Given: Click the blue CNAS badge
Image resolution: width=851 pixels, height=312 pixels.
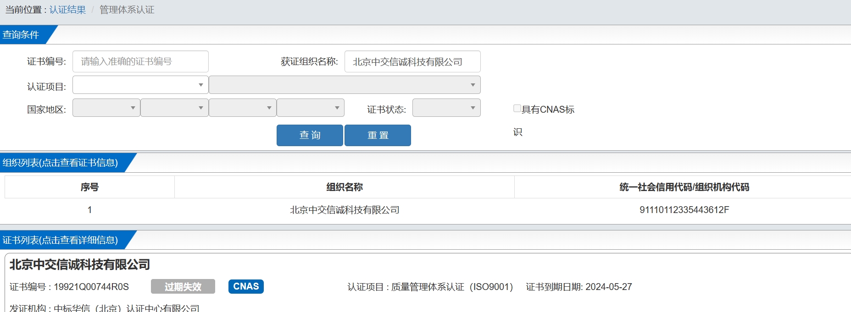Looking at the screenshot, I should tap(246, 286).
